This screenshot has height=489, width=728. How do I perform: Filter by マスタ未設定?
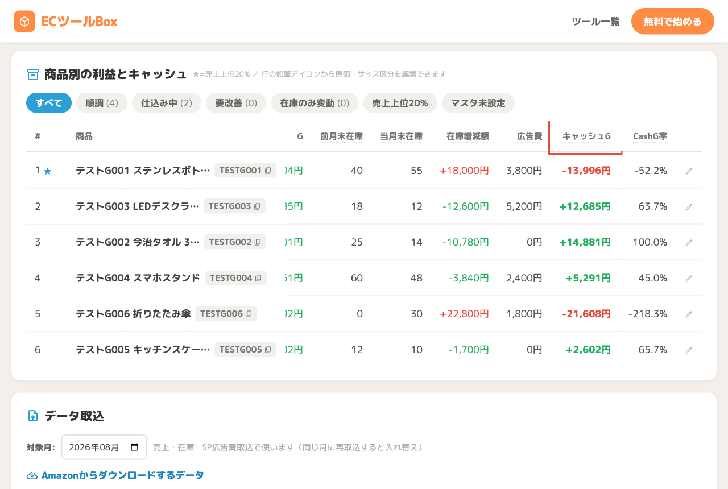click(x=478, y=103)
